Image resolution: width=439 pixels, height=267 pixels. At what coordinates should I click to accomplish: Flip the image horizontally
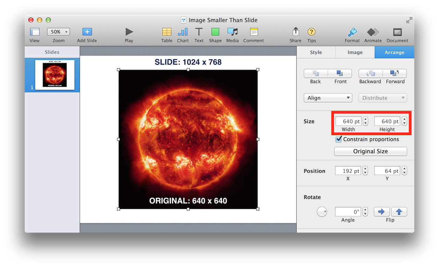(381, 212)
